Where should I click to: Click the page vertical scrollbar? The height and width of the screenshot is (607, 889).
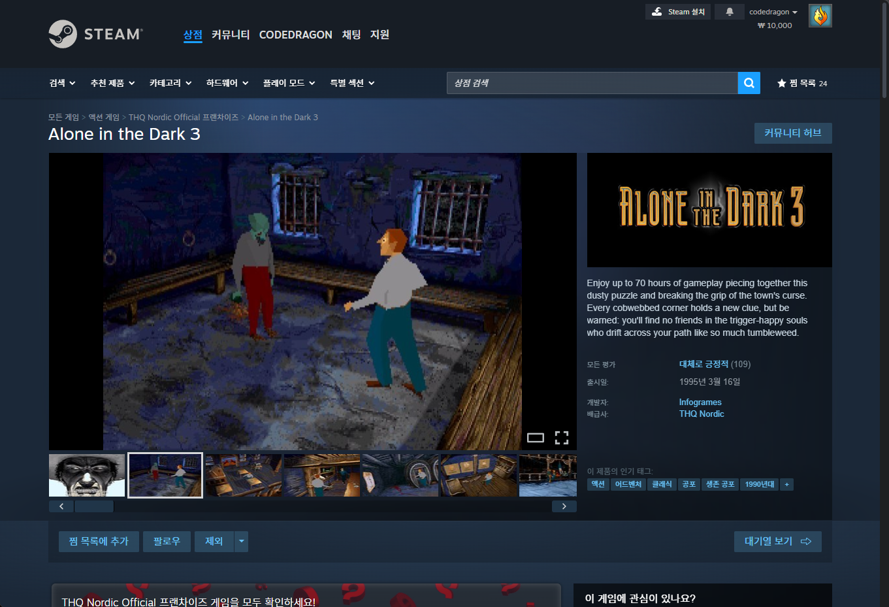(x=884, y=49)
